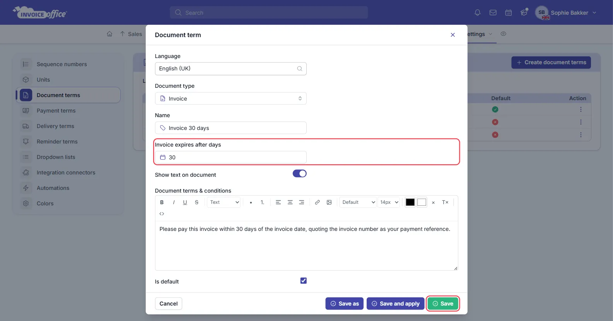Open the Language selector field
613x321 pixels.
point(231,69)
